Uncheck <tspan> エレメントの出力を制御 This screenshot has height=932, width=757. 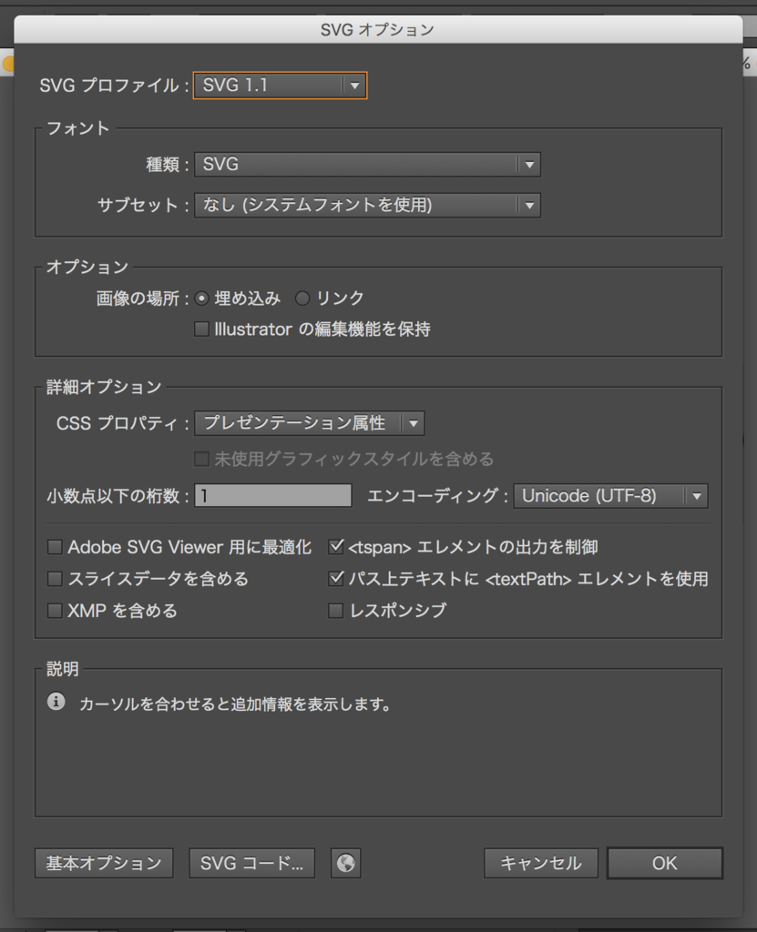click(335, 547)
